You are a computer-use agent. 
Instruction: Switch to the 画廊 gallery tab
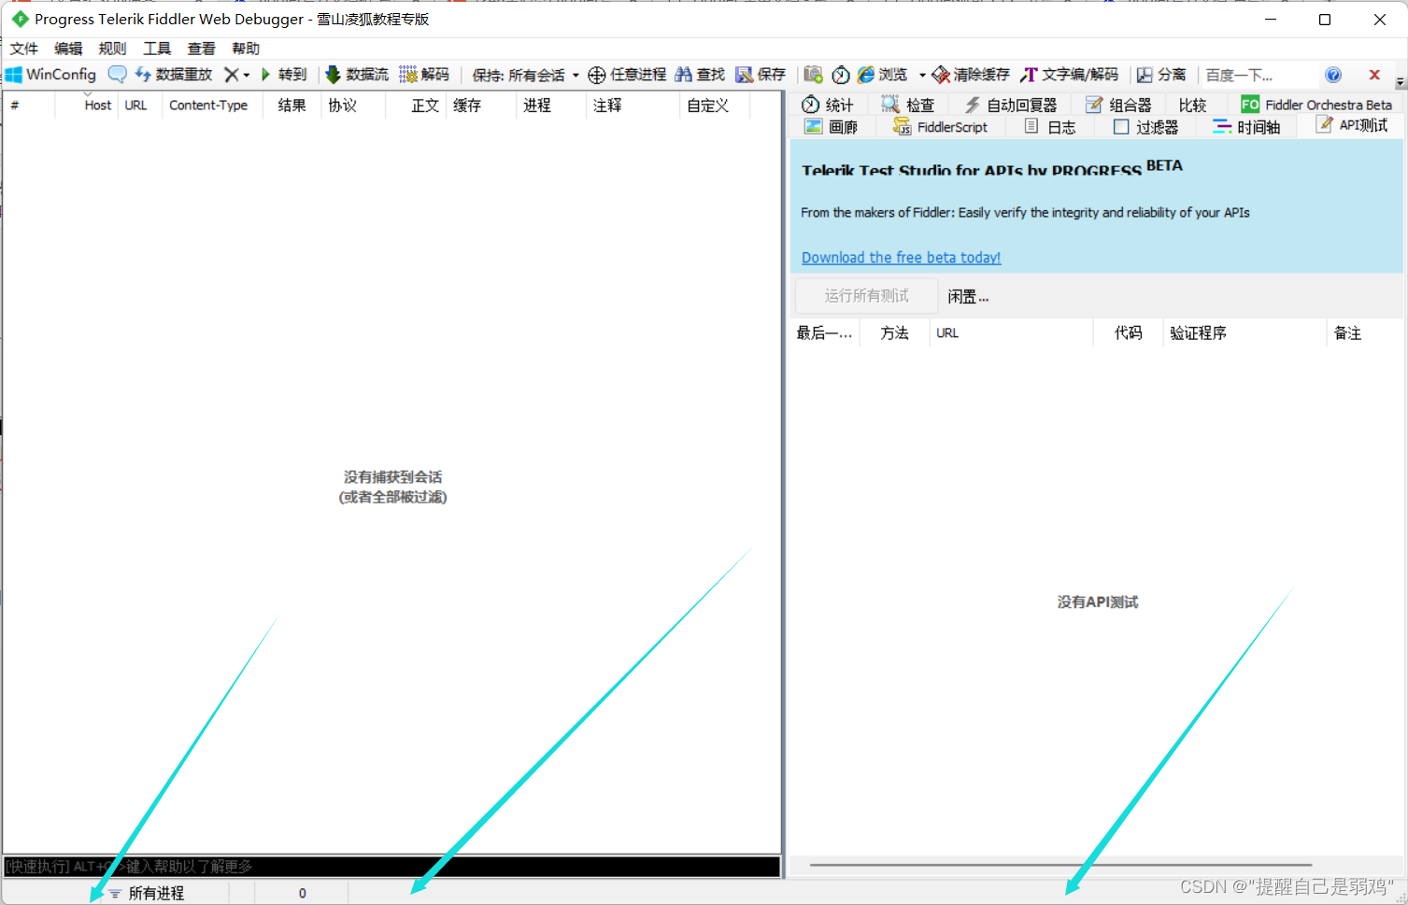[832, 127]
